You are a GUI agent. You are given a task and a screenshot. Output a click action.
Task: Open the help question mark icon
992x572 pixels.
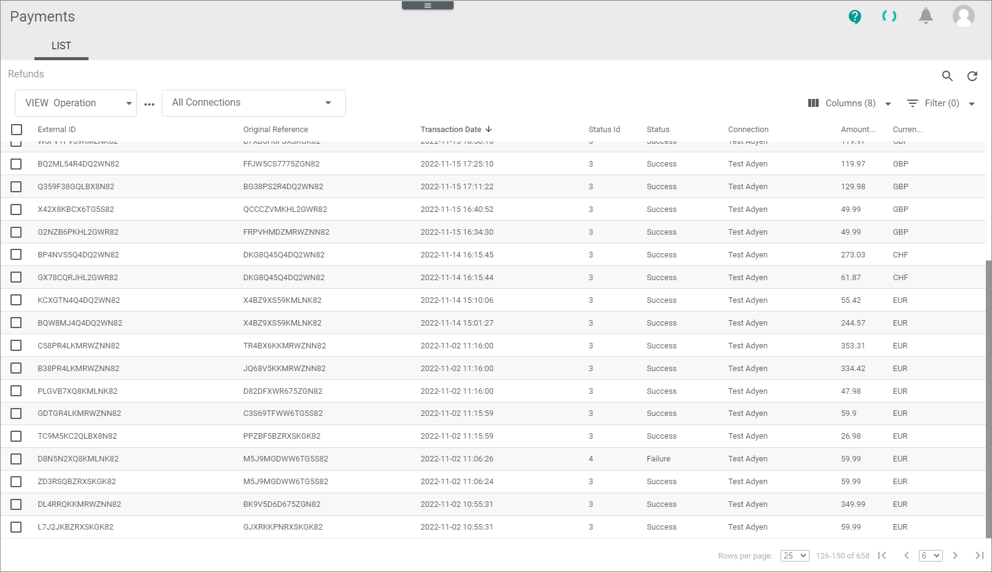(x=854, y=17)
